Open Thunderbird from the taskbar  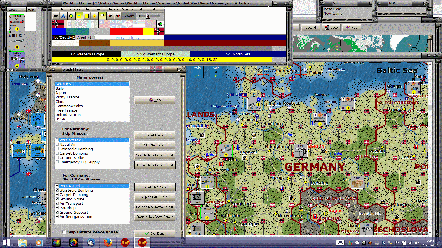[x=91, y=242]
